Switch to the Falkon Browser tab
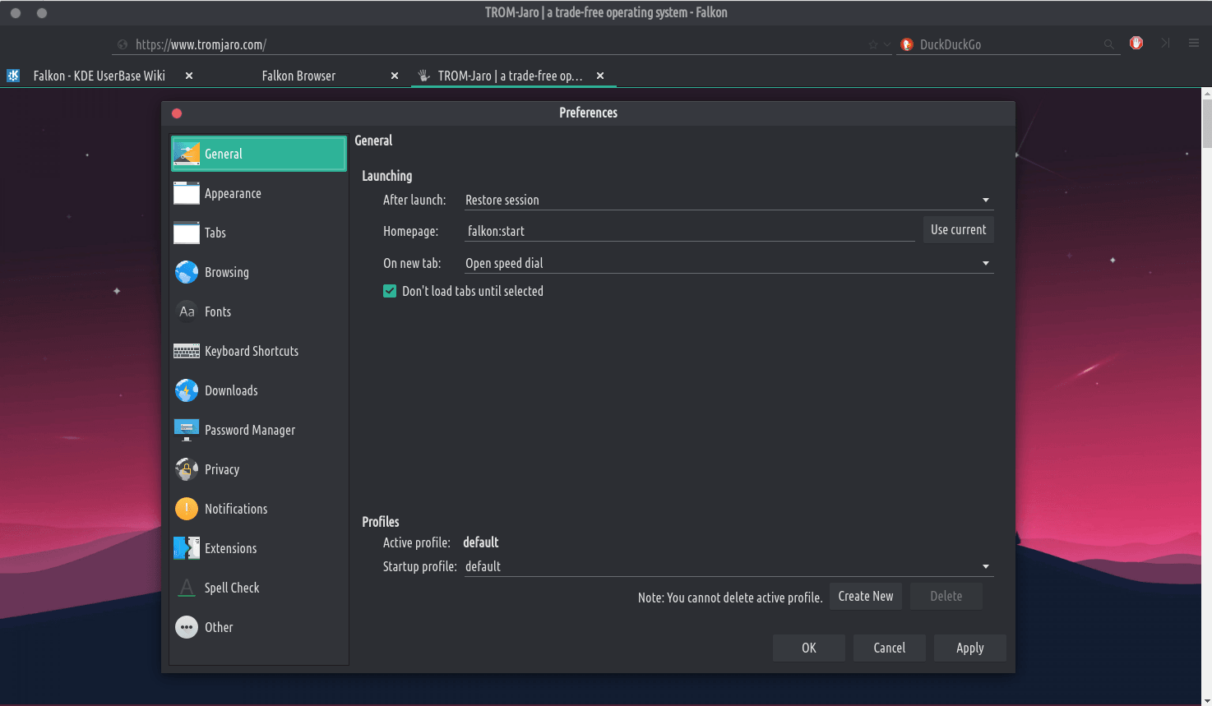The height and width of the screenshot is (706, 1212). (298, 76)
